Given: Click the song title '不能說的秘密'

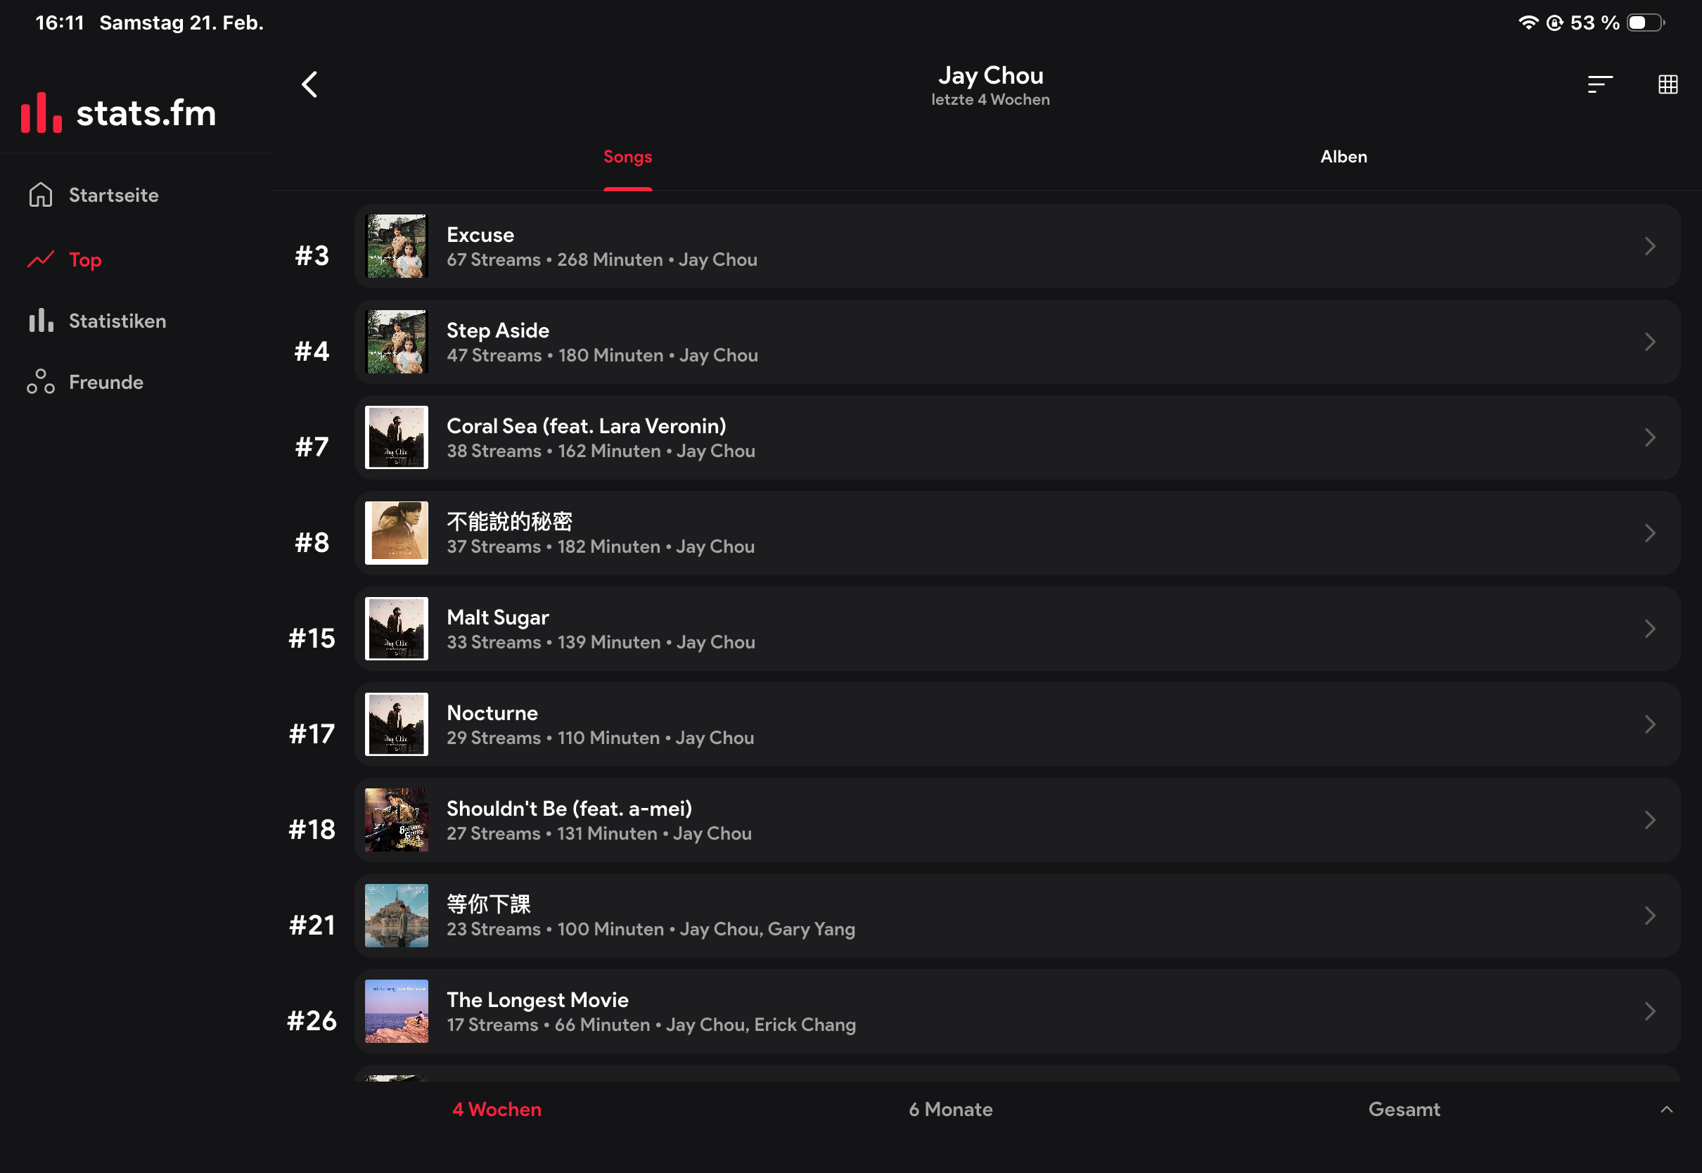Looking at the screenshot, I should click(509, 521).
